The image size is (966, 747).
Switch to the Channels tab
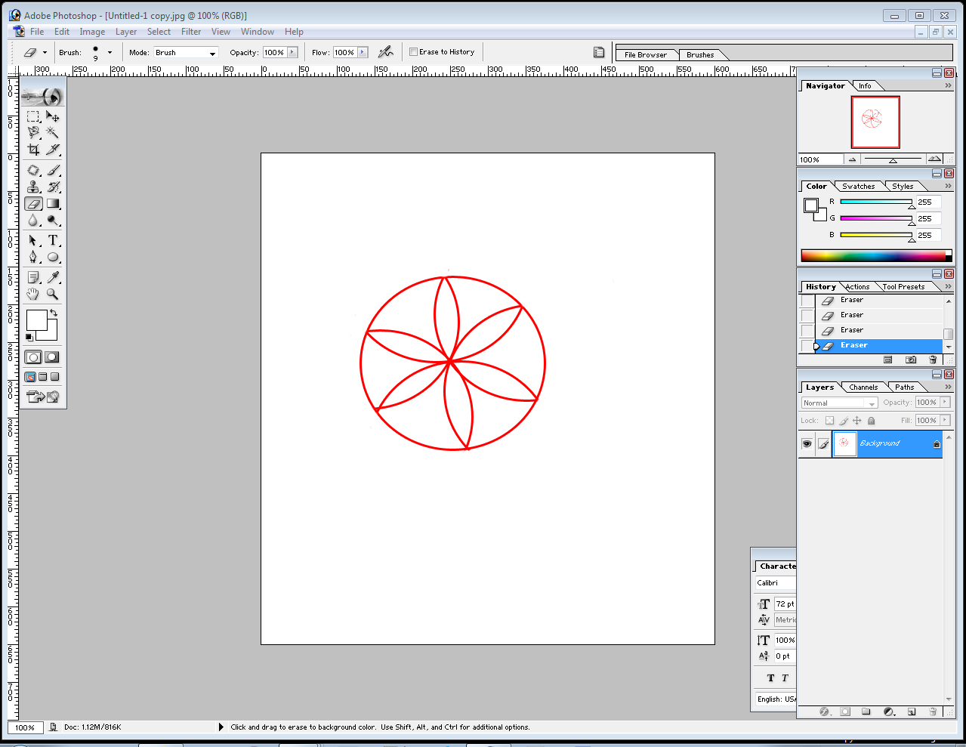click(863, 387)
